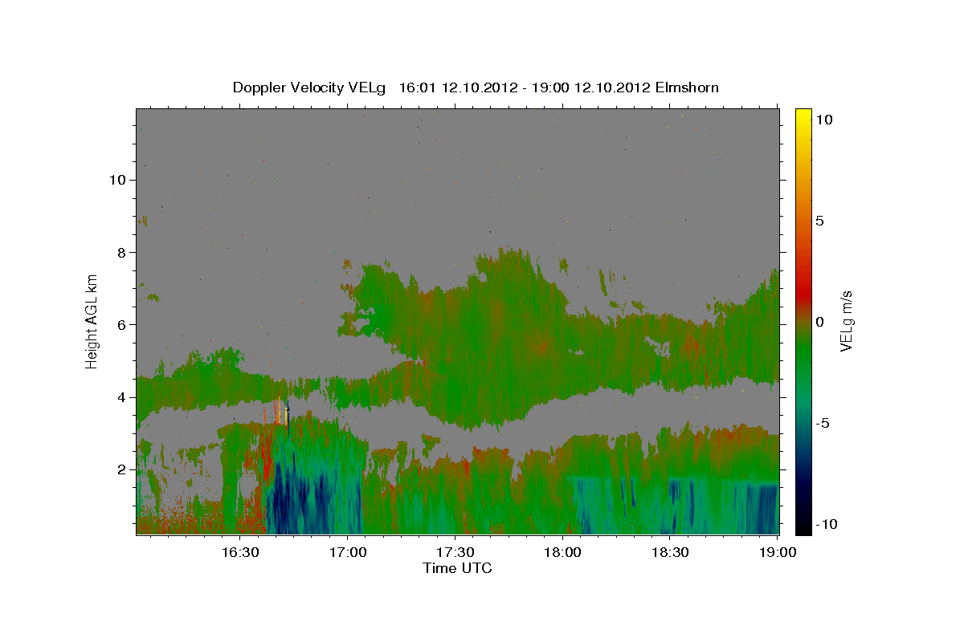Click the 17:30 time tick label
964x642 pixels.
point(455,552)
